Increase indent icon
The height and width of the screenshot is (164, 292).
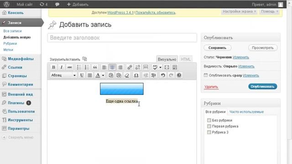point(154,75)
